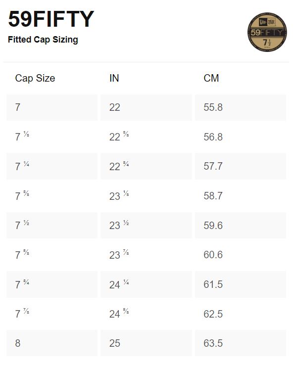The height and width of the screenshot is (371, 295).
Task: Click the 59FIFTY gold sticker logo
Action: pos(267,32)
